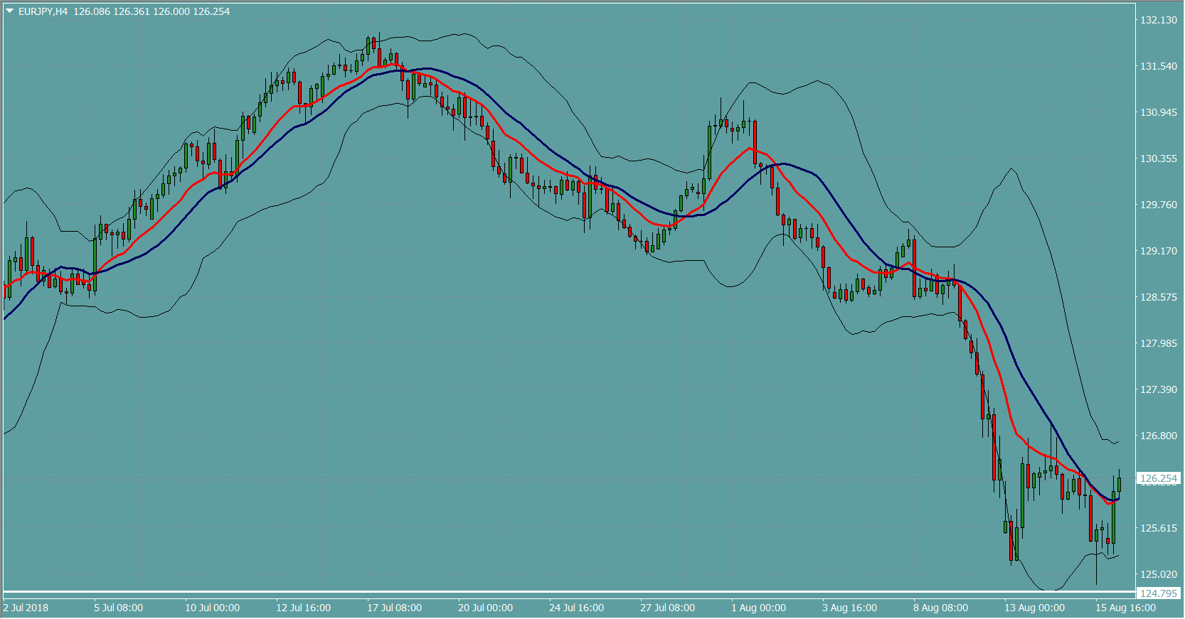
Task: Click the 131.540 price scale label
Action: [1159, 66]
